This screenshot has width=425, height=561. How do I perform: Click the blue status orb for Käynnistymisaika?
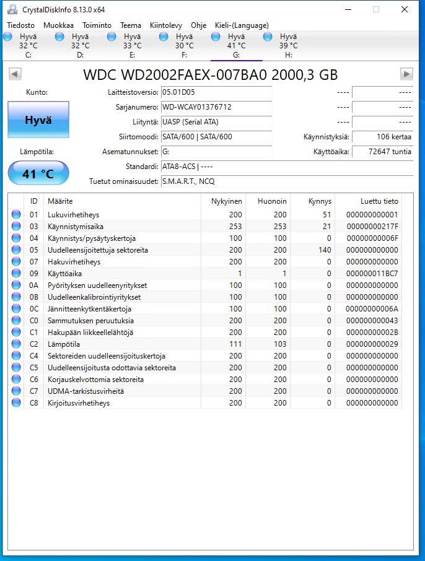(16, 226)
